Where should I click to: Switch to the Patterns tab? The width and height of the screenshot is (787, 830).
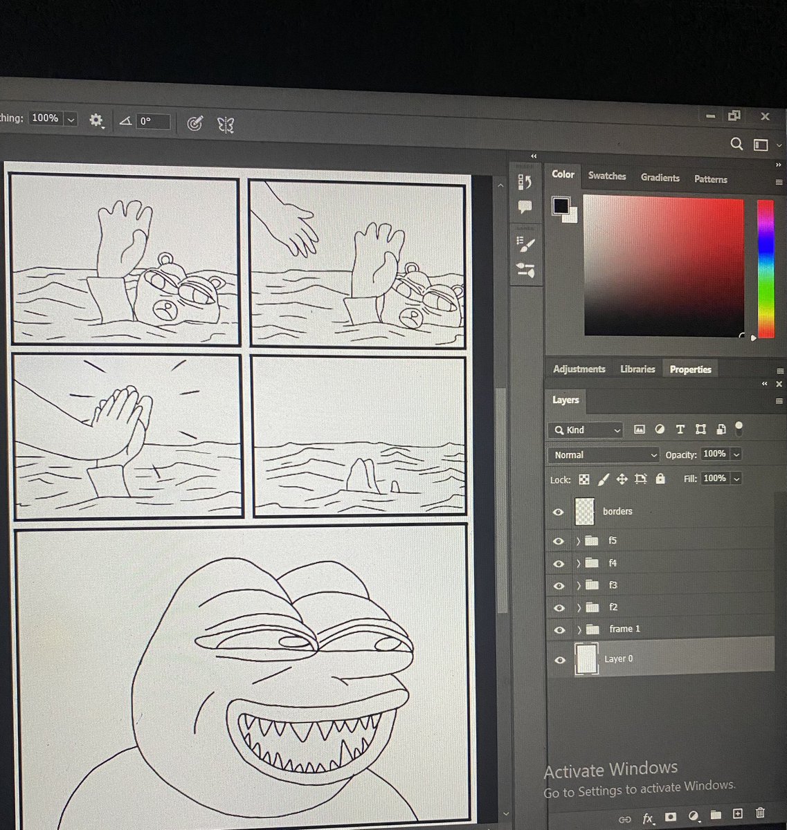pyautogui.click(x=711, y=179)
